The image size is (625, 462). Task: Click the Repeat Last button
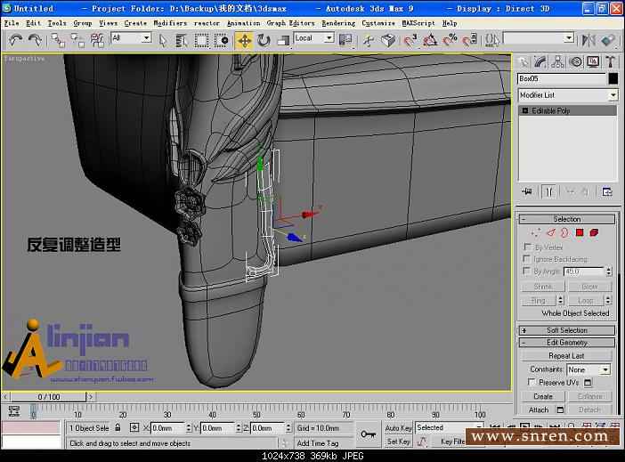pyautogui.click(x=566, y=355)
